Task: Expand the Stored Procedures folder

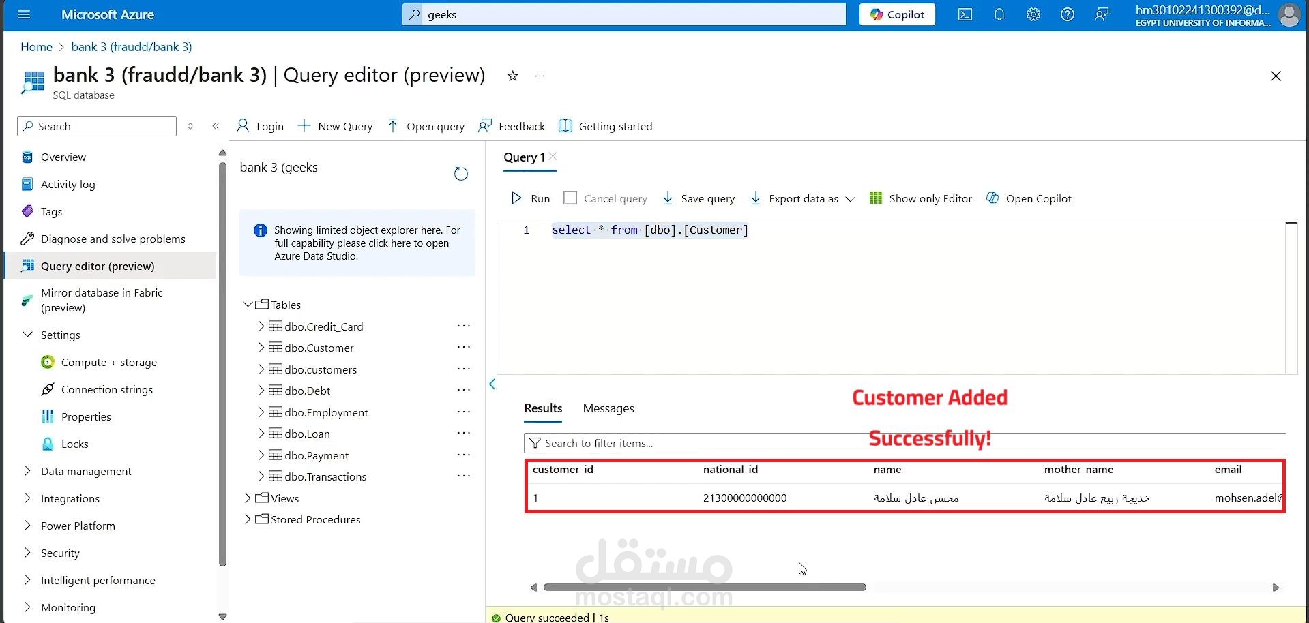Action: (248, 519)
